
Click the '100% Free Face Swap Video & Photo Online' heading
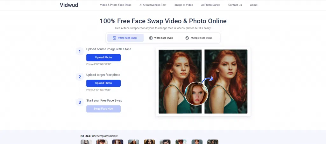[x=163, y=21]
